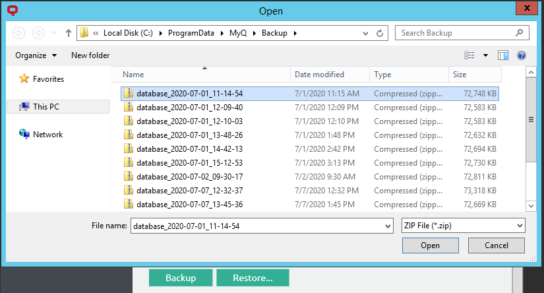Screen dimensions: 544x293
Task: Click the Restore... button behind dialog
Action: [253, 278]
